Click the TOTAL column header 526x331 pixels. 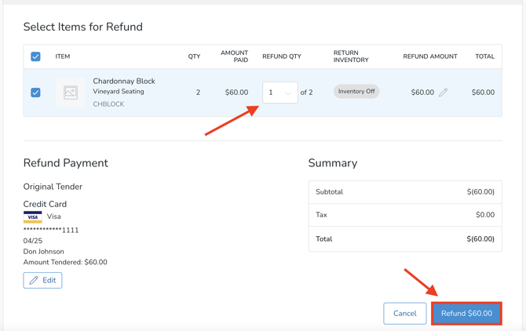coord(484,56)
